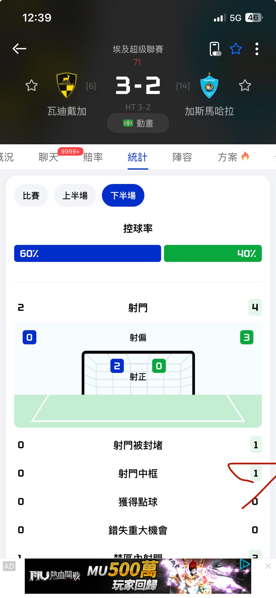Close the MU advertisement banner

(268, 566)
